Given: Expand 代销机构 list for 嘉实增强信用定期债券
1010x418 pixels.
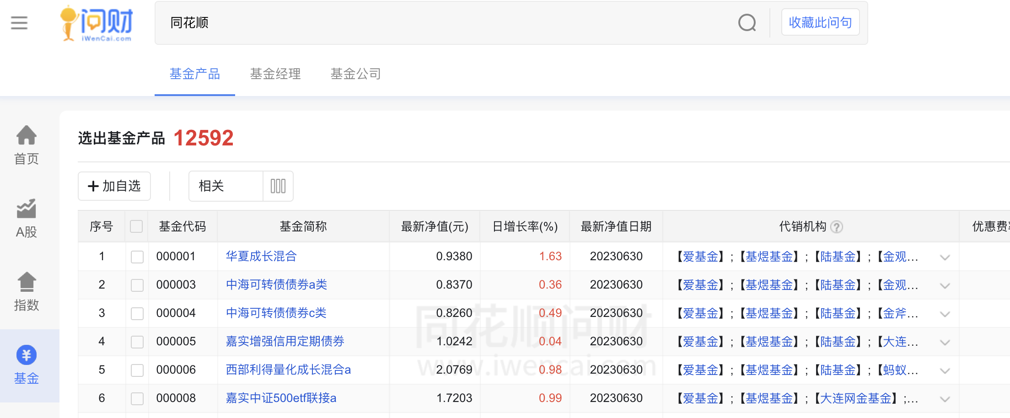Looking at the screenshot, I should click(945, 343).
